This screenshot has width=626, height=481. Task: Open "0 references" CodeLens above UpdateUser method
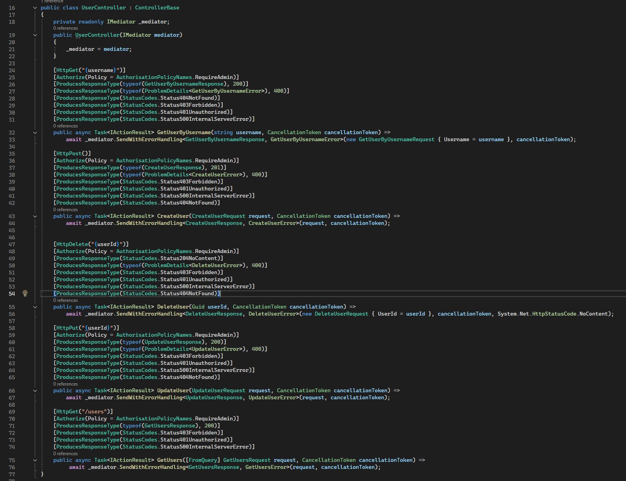[65, 384]
